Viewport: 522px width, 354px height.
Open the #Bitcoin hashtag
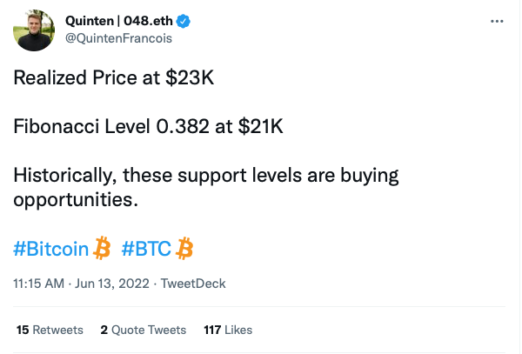click(x=51, y=250)
